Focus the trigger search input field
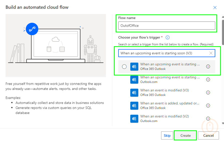This screenshot has height=141, width=224. point(163,53)
